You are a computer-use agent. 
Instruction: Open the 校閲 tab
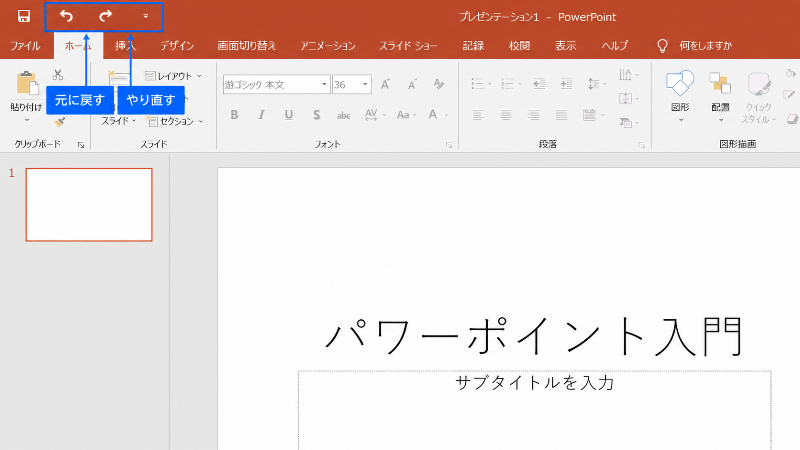pos(519,46)
